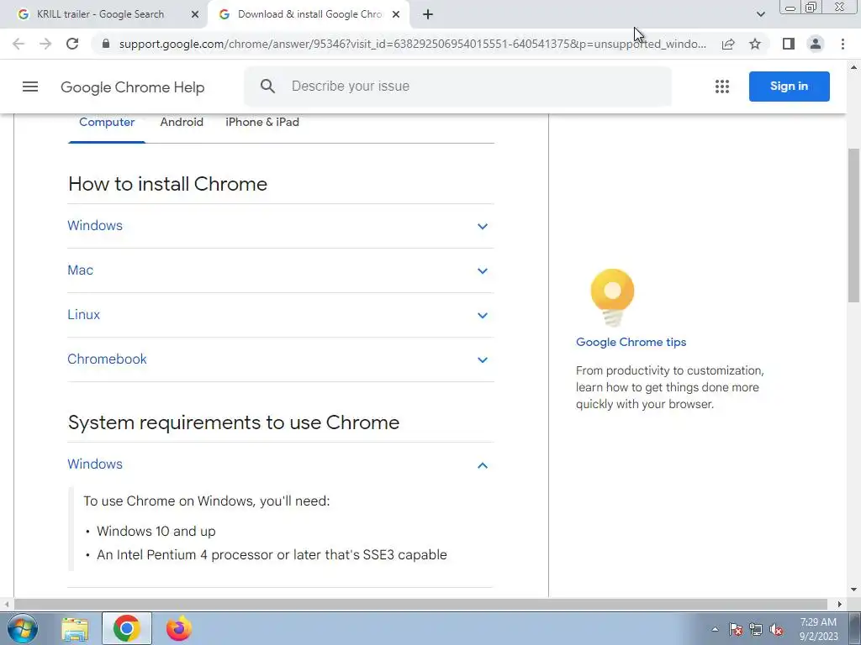Viewport: 861px width, 645px height.
Task: Open the hamburger main menu
Action: (30, 87)
